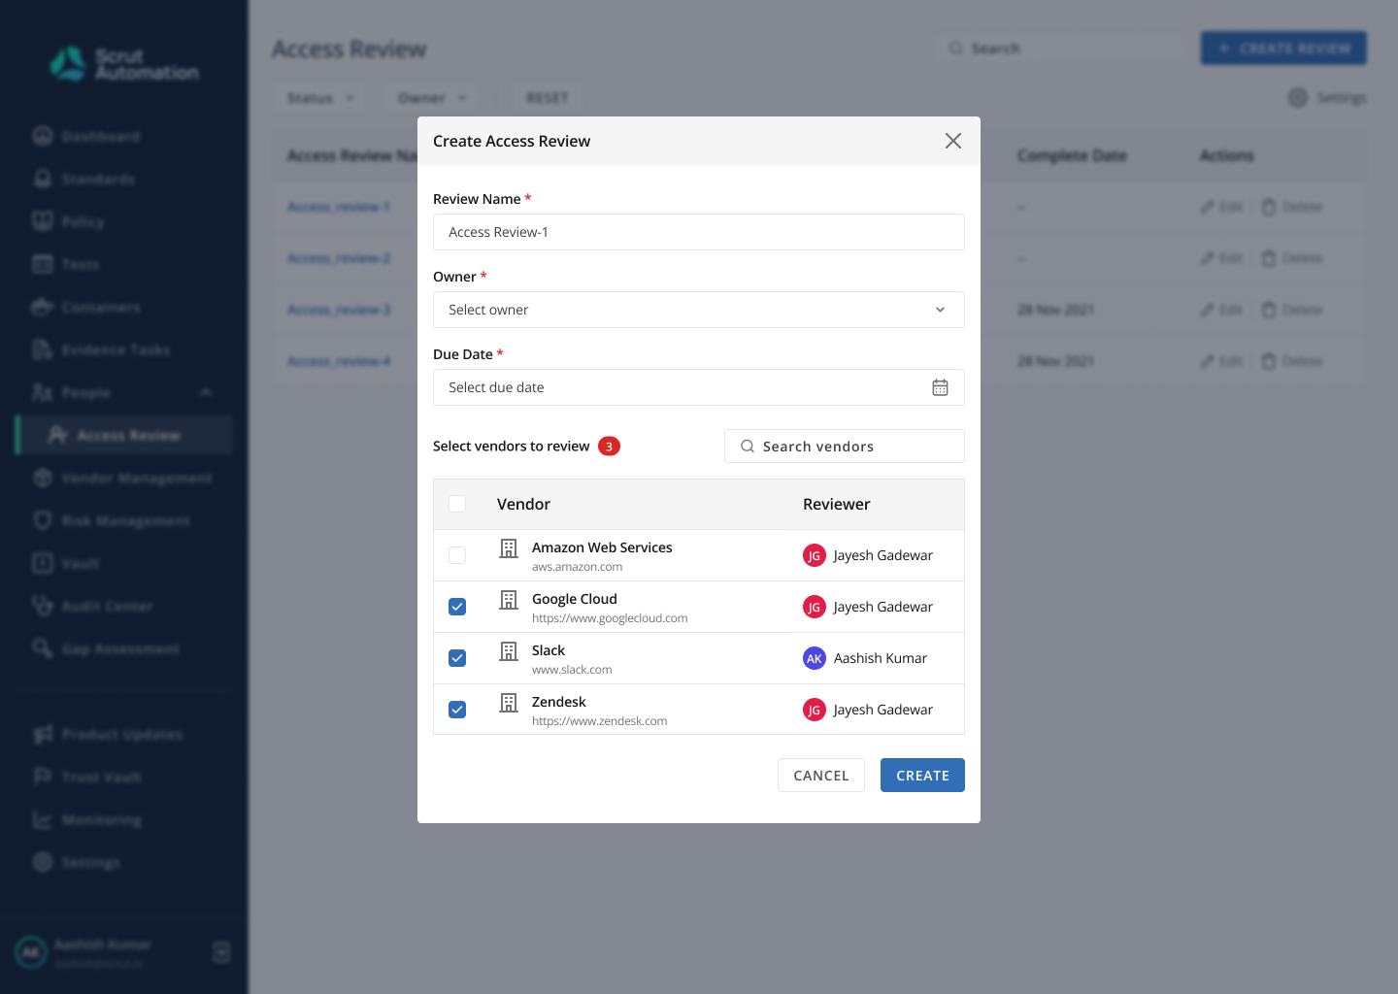Click the logout icon beside the user profile
The height and width of the screenshot is (994, 1398).
221,952
